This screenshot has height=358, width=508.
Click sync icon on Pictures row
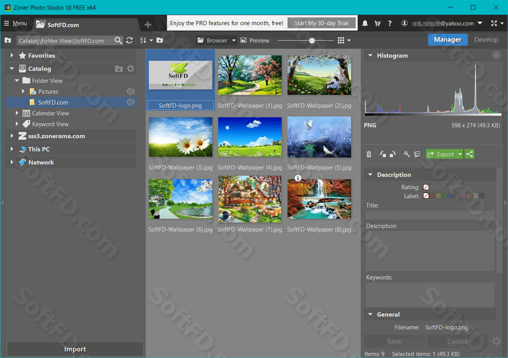[131, 91]
